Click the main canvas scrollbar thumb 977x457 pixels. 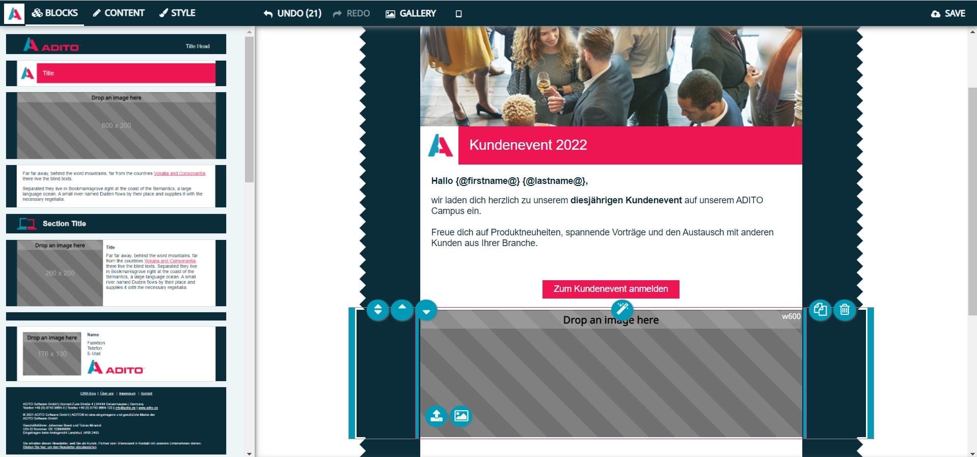point(972,202)
